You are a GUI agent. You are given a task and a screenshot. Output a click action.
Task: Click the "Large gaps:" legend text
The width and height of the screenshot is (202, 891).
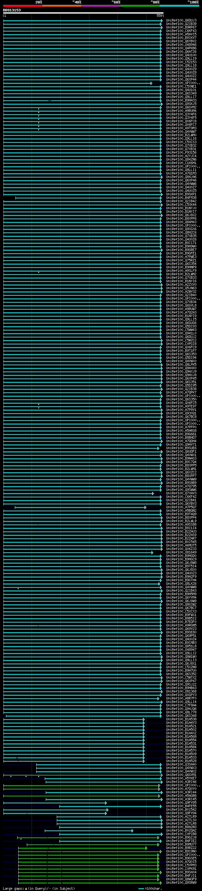(x=13, y=888)
